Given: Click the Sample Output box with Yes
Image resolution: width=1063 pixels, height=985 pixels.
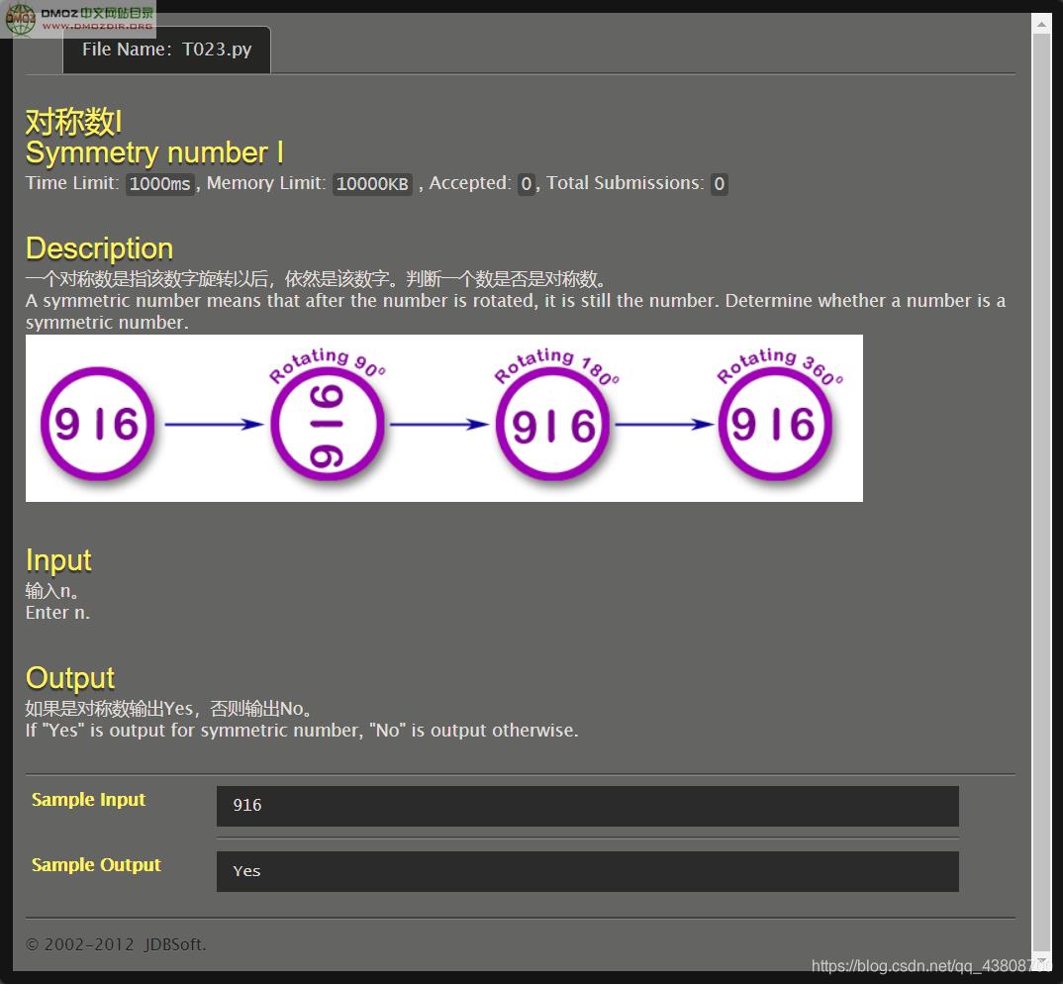Looking at the screenshot, I should tap(587, 872).
